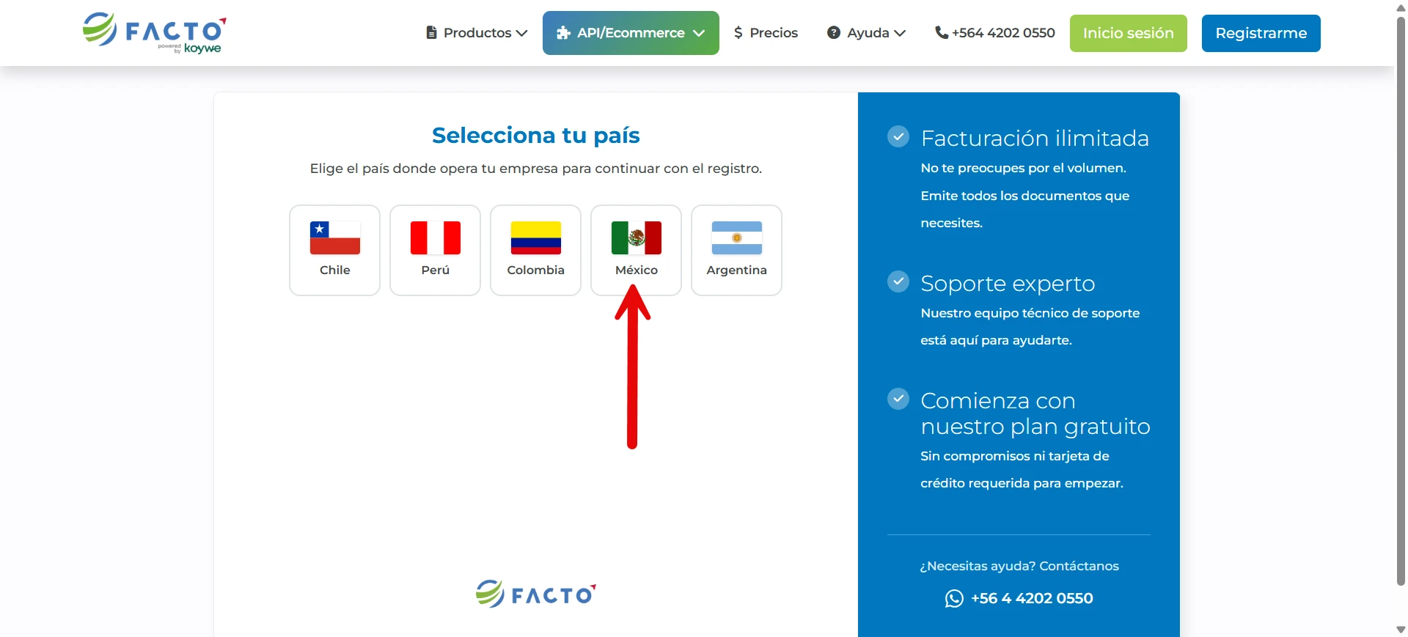Click the document icon beside Productos
This screenshot has width=1408, height=637.
coord(431,33)
